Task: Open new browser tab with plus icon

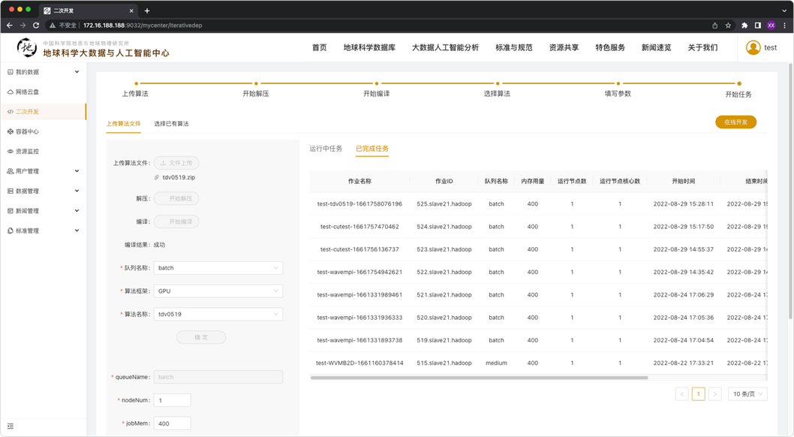Action: (x=147, y=11)
